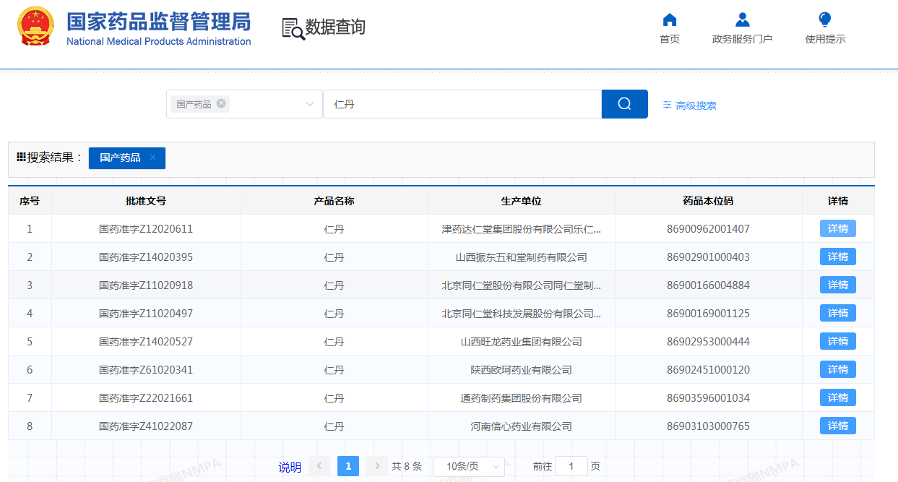
Task: Open 高级搜索 advanced search options
Action: click(x=690, y=106)
